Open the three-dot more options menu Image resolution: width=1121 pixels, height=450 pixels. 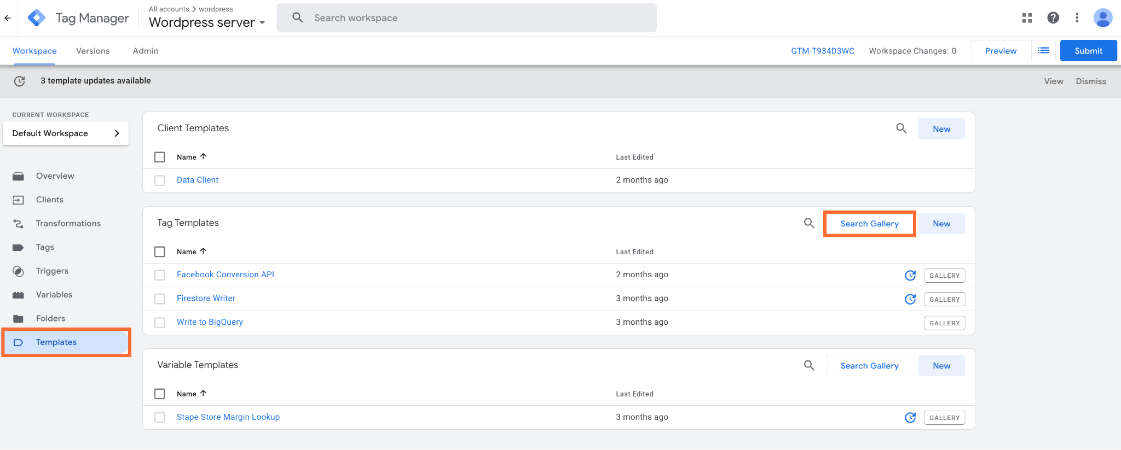tap(1077, 18)
